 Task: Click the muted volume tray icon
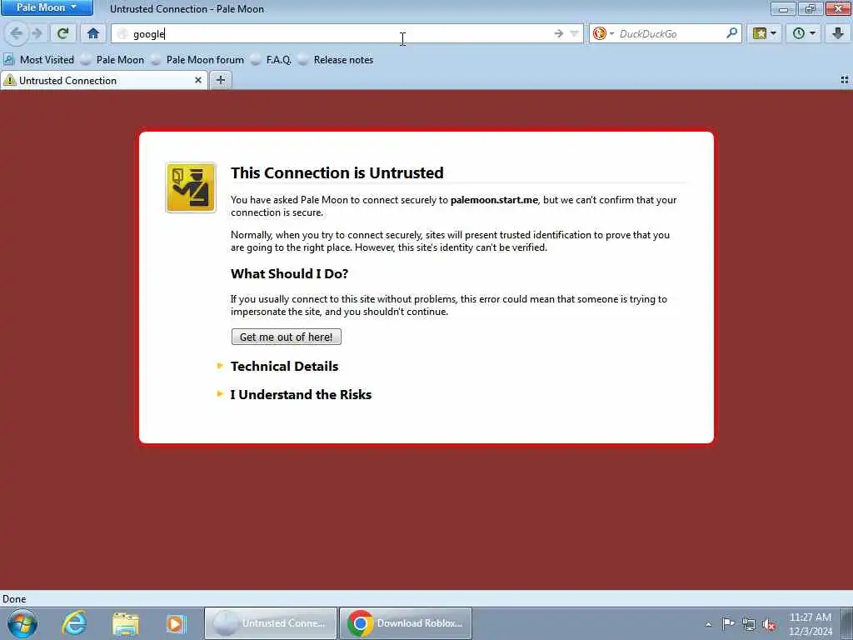(769, 624)
